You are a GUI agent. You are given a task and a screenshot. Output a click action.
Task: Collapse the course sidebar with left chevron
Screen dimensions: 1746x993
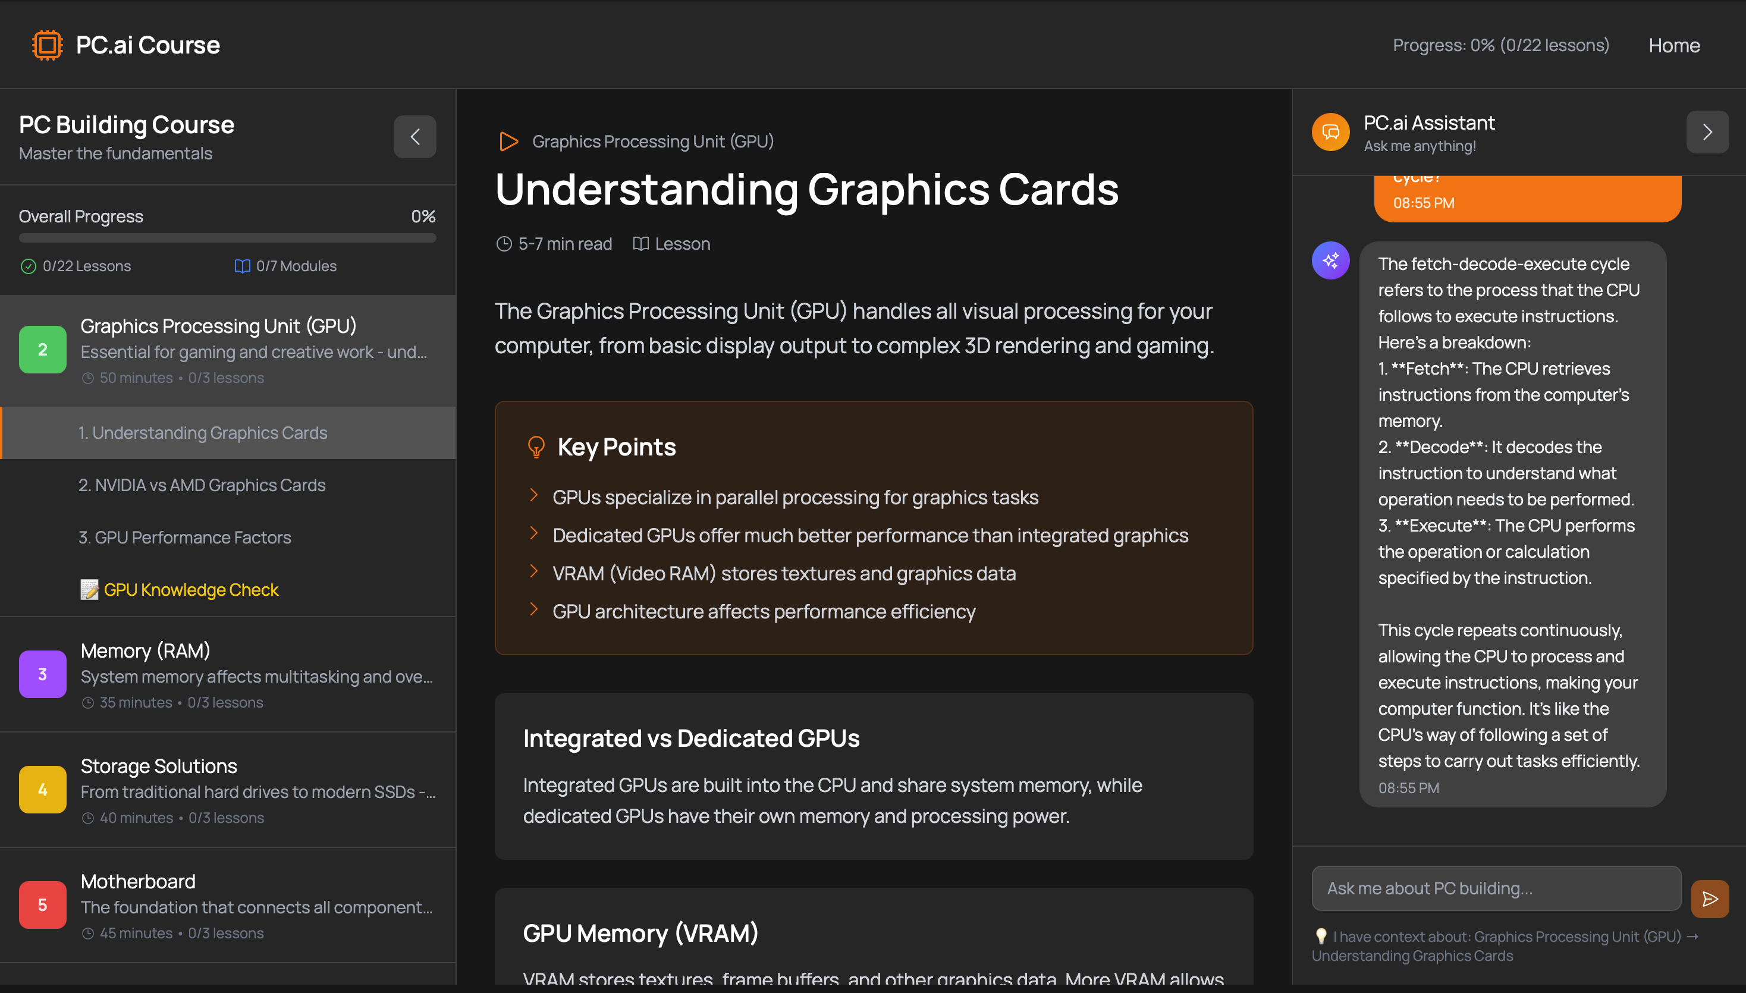click(414, 136)
